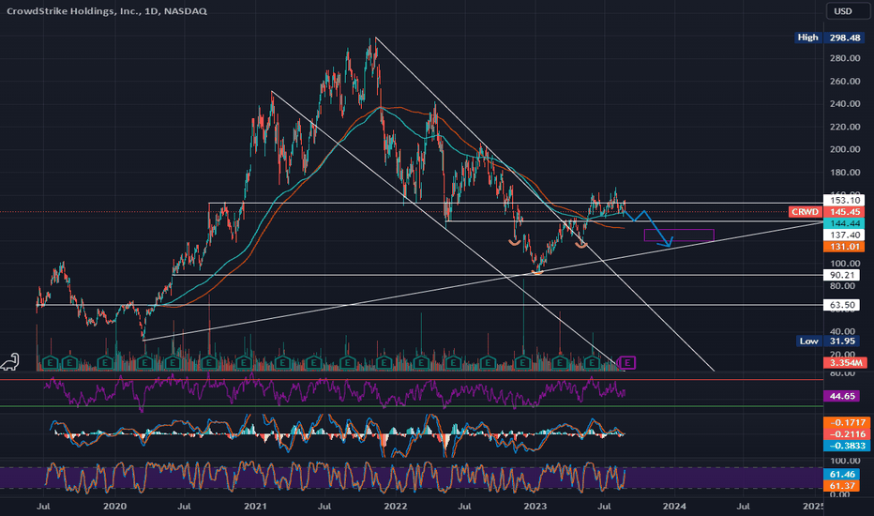Select the purple stochastic indicator band
This screenshot has width=874, height=516.
412,478
